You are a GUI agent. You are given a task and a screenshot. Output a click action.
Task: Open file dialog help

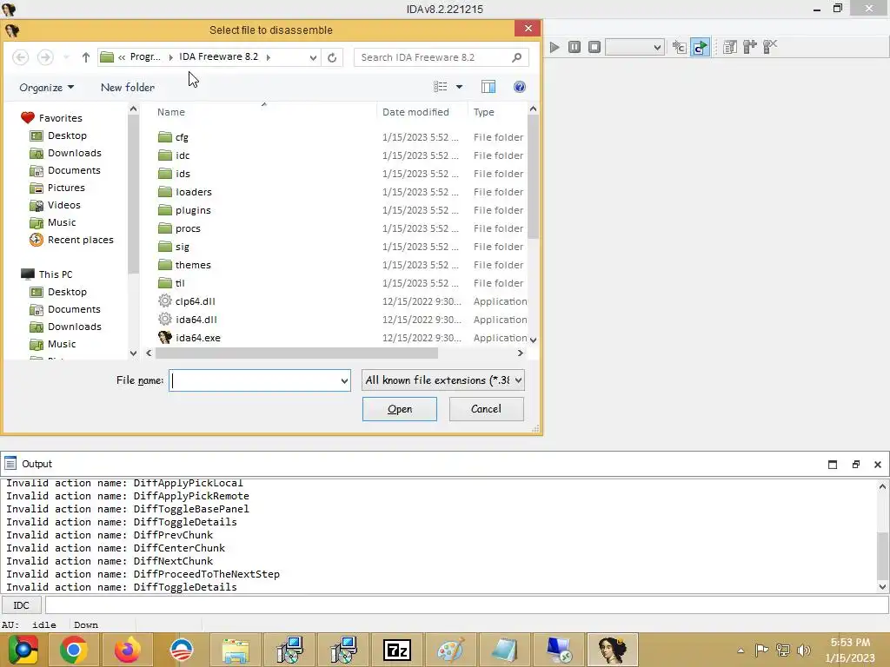[x=520, y=87]
